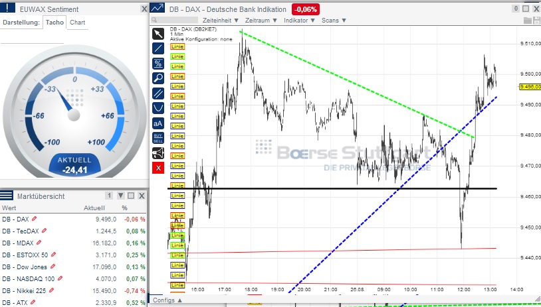Click the pencil icon next to DB - ATX

coord(33,302)
